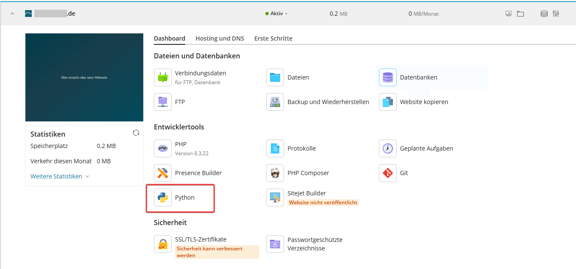Open the Python icon

[x=163, y=198]
